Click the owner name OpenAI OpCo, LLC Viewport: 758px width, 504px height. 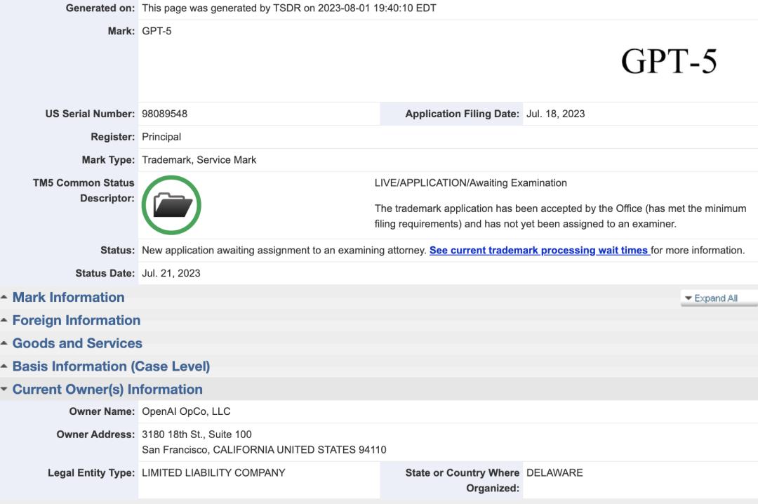coord(186,411)
